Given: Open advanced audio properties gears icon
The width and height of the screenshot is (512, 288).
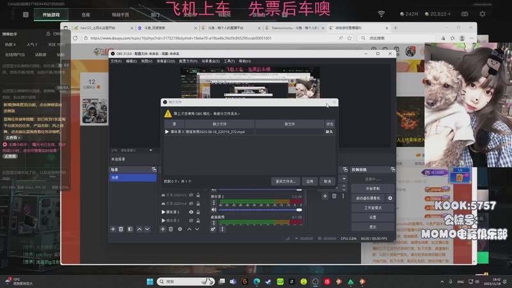Looking at the screenshot, I should pyautogui.click(x=213, y=229).
